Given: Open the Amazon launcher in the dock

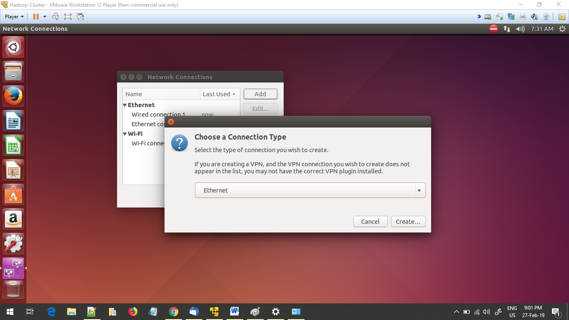Looking at the screenshot, I should pos(13,219).
